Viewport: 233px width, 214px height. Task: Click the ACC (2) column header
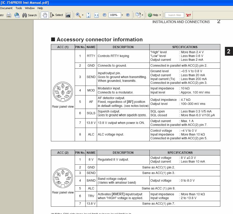(63, 153)
